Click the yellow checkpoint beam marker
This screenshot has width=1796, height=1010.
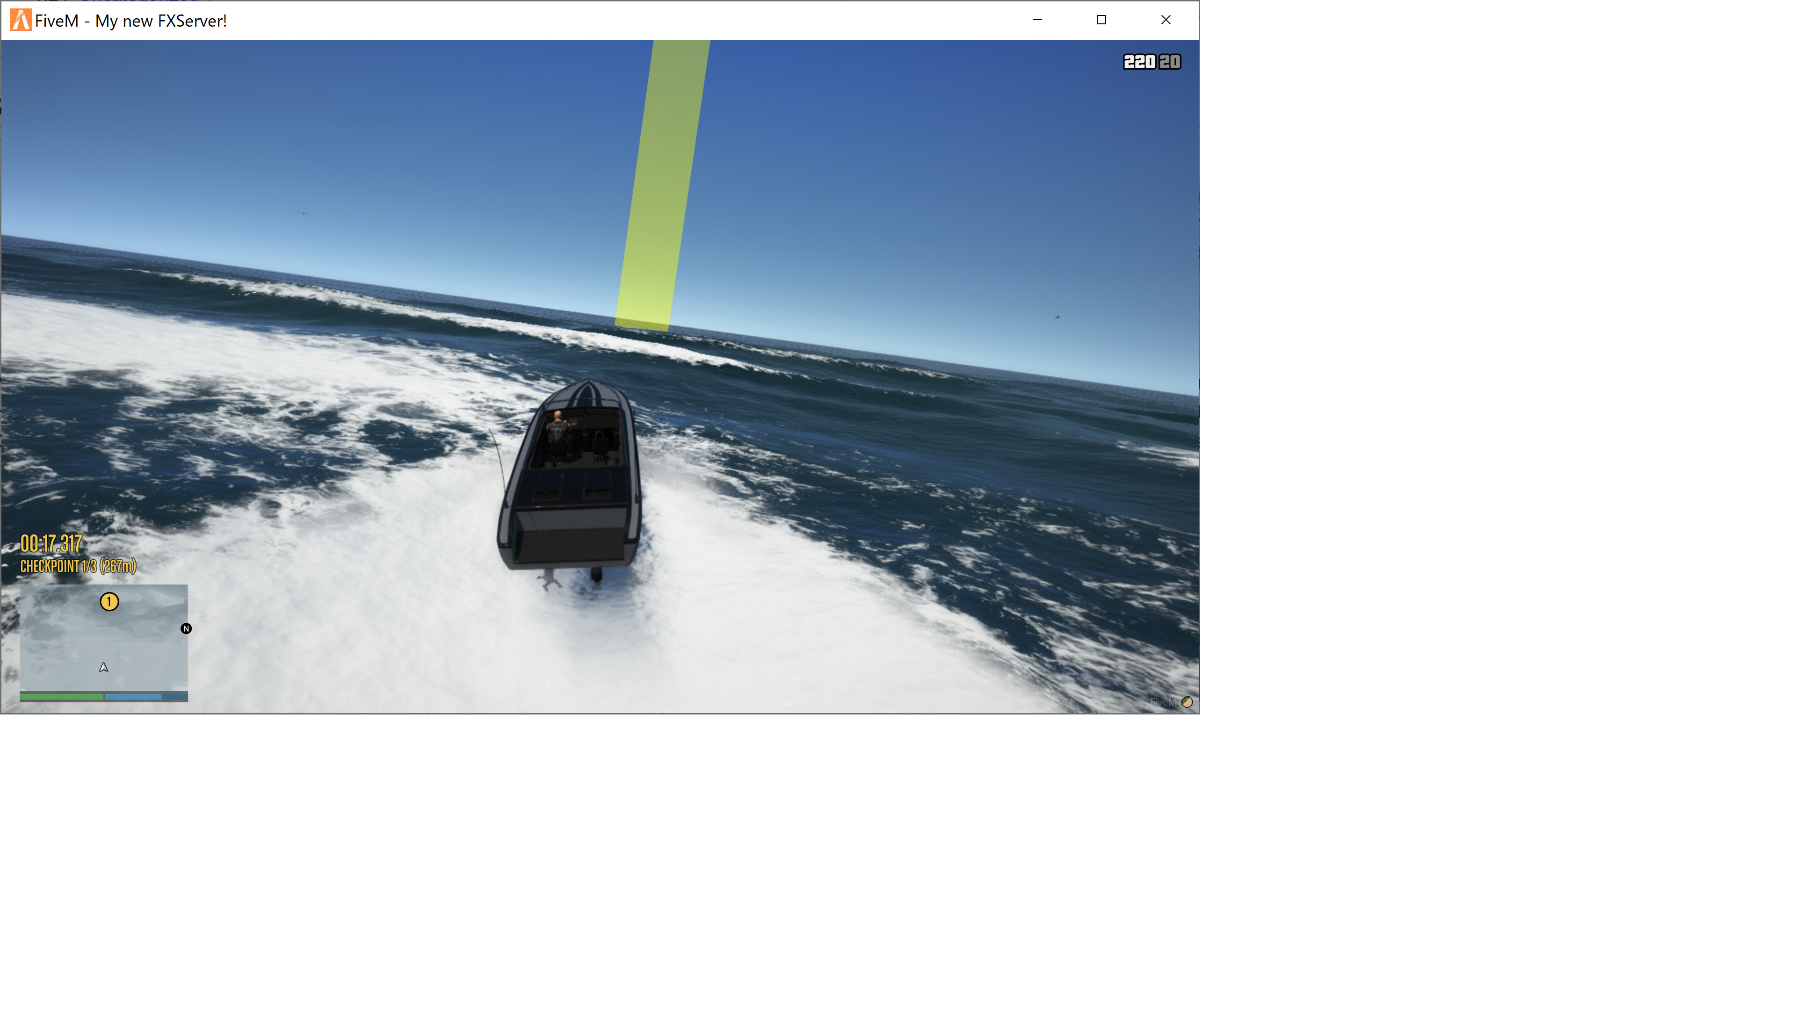pos(663,185)
